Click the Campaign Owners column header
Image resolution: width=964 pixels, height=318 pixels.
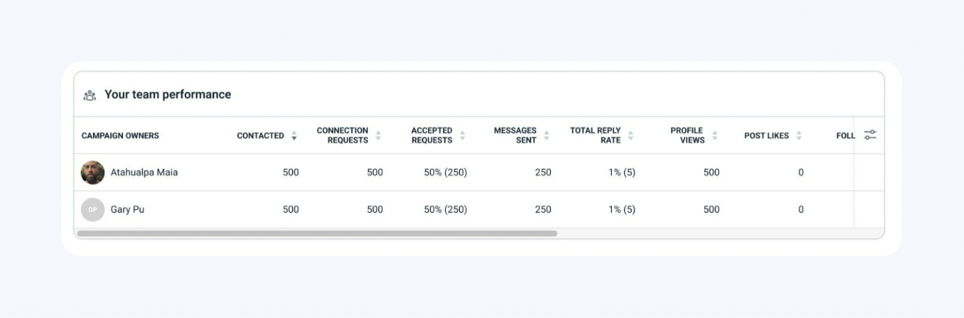pyautogui.click(x=120, y=135)
